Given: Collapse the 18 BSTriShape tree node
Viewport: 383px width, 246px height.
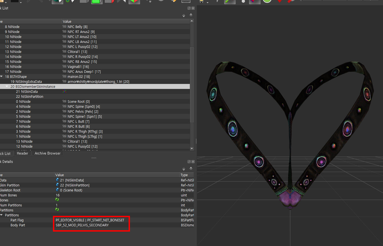Looking at the screenshot, I should coord(2,76).
